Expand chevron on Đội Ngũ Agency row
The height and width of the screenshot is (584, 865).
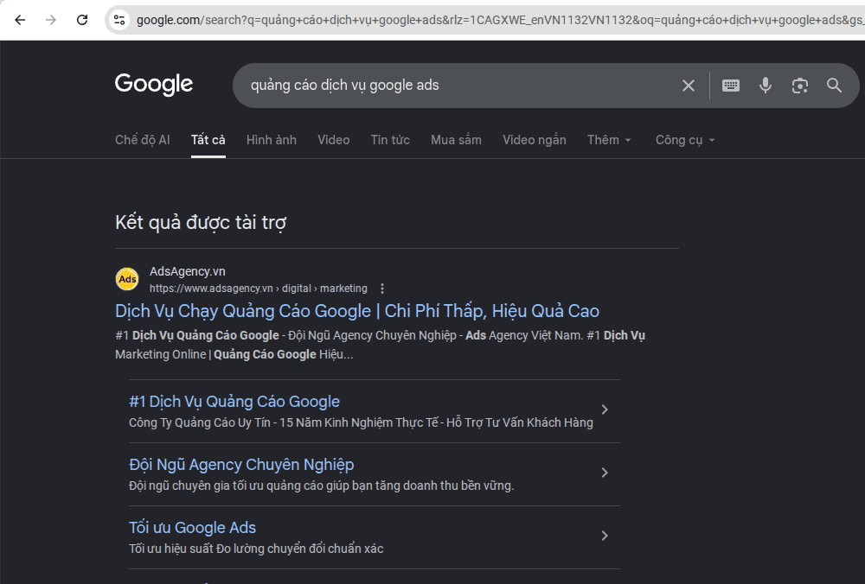[x=605, y=473]
